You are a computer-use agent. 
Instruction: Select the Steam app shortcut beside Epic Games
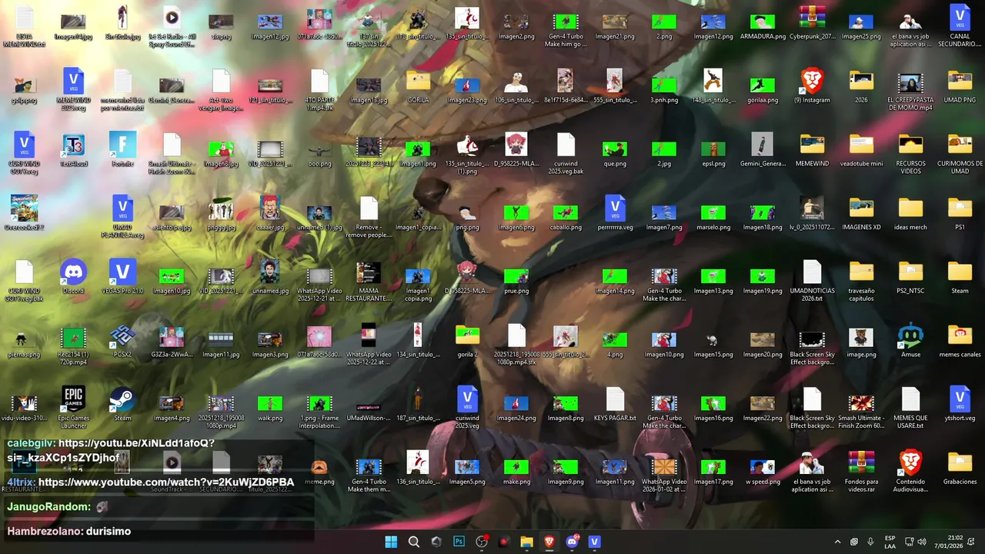pos(122,405)
